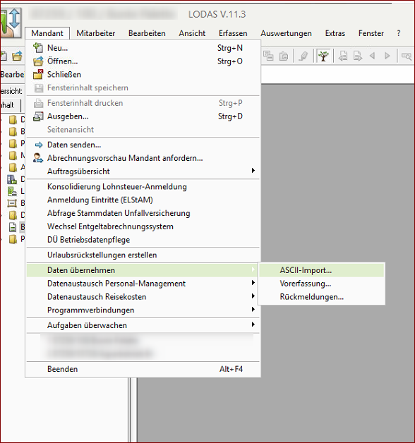Select Anmeldung Eintritte (ELStAM)
The width and height of the screenshot is (415, 443).
pyautogui.click(x=143, y=200)
